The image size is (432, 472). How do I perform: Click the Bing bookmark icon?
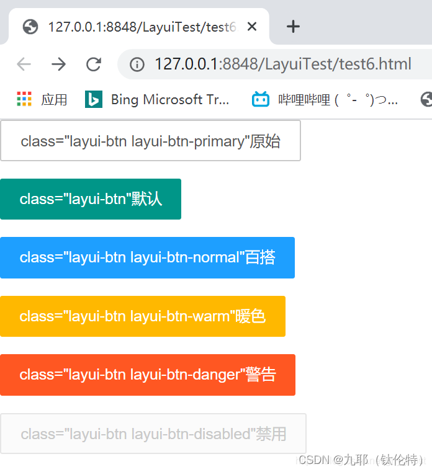(x=94, y=99)
